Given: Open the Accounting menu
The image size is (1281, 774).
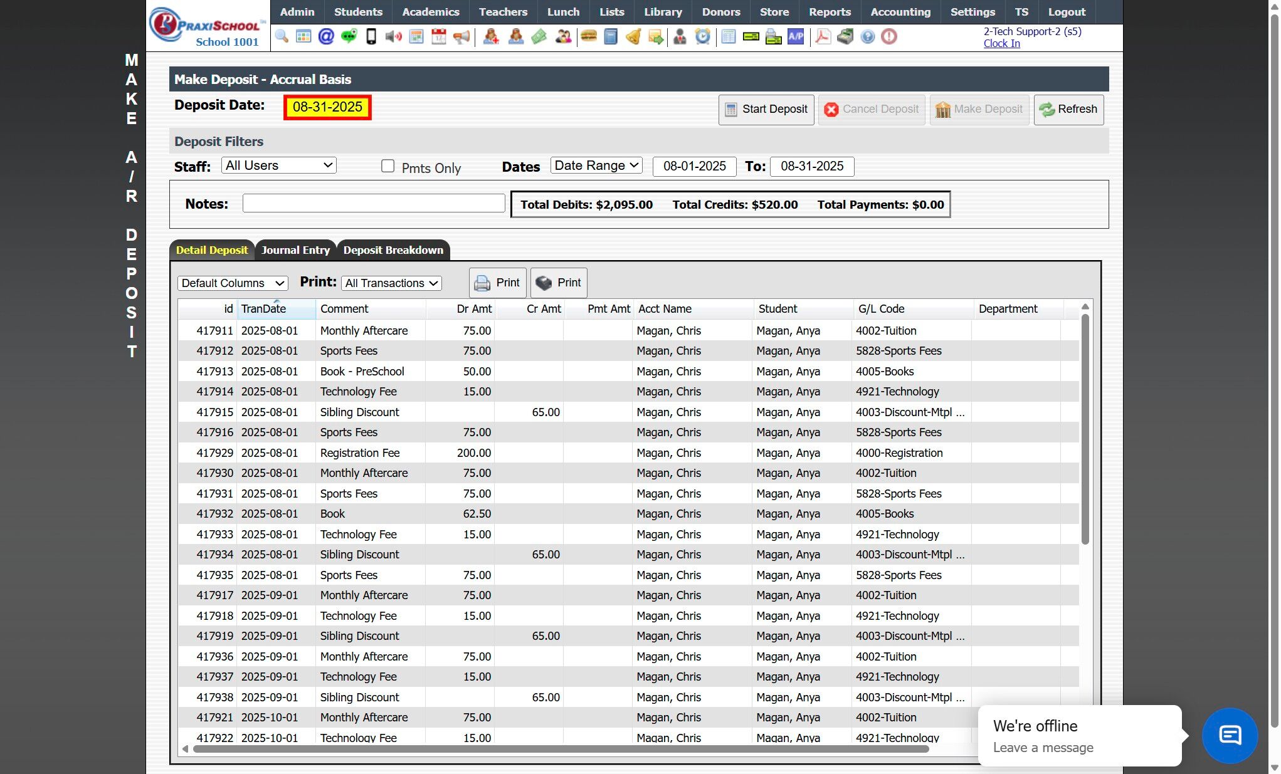Looking at the screenshot, I should [900, 12].
